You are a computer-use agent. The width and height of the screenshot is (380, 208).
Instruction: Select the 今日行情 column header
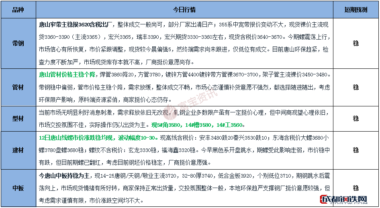click(x=184, y=9)
